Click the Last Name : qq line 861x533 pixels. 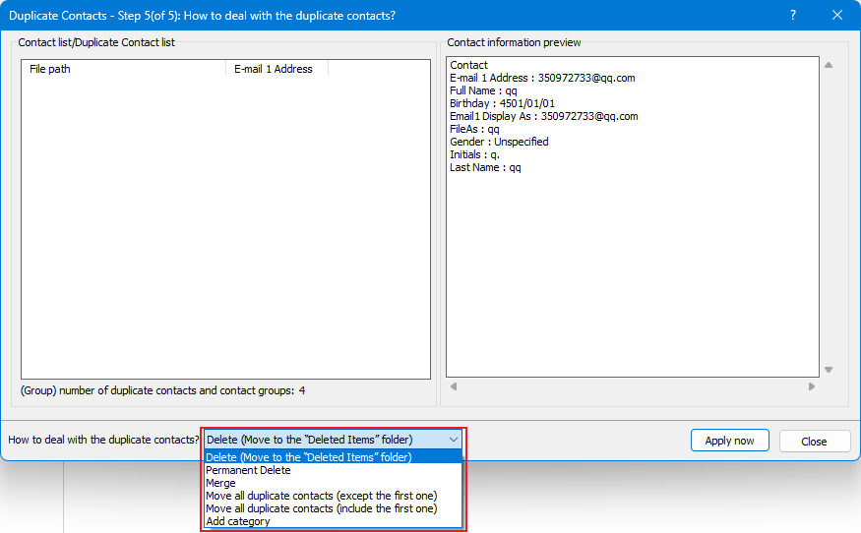pyautogui.click(x=485, y=167)
